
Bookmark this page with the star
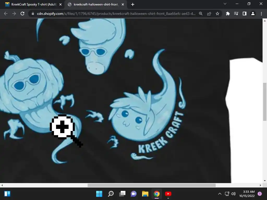pos(217,14)
